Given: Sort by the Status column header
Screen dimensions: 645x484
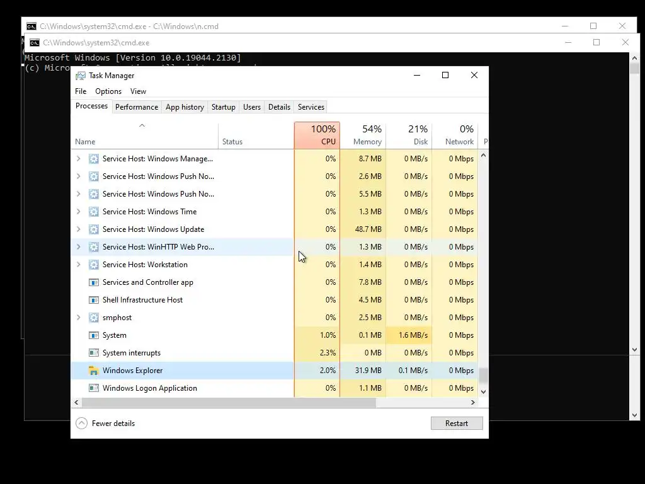Looking at the screenshot, I should pyautogui.click(x=256, y=135).
